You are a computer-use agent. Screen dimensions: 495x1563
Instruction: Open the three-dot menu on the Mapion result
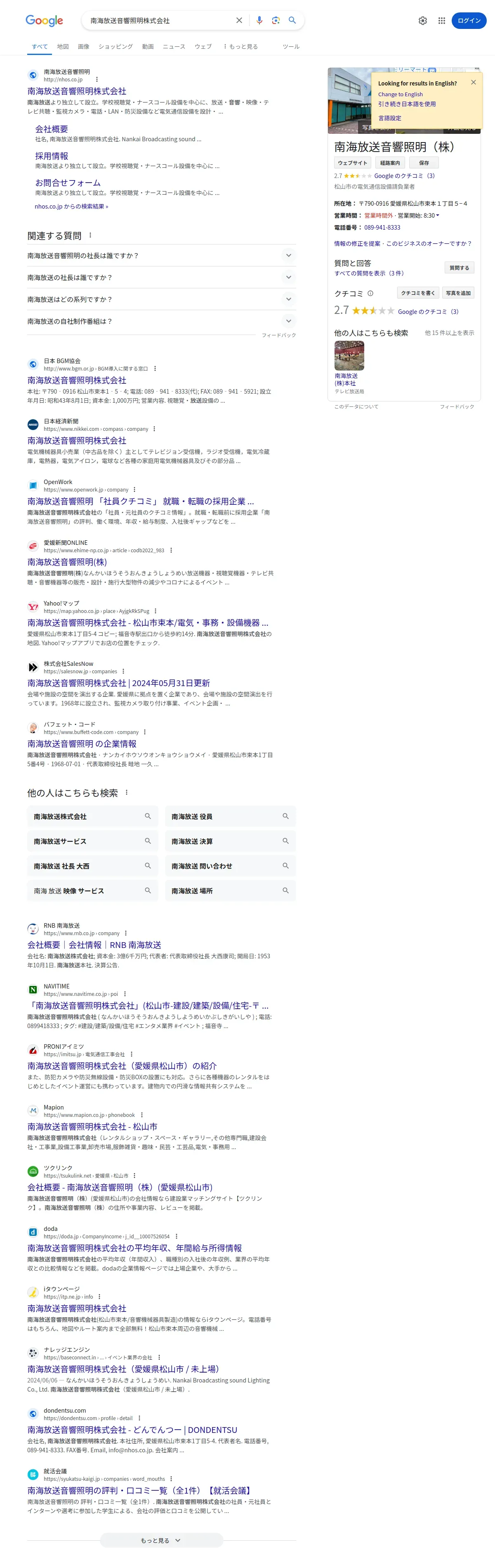click(142, 1114)
